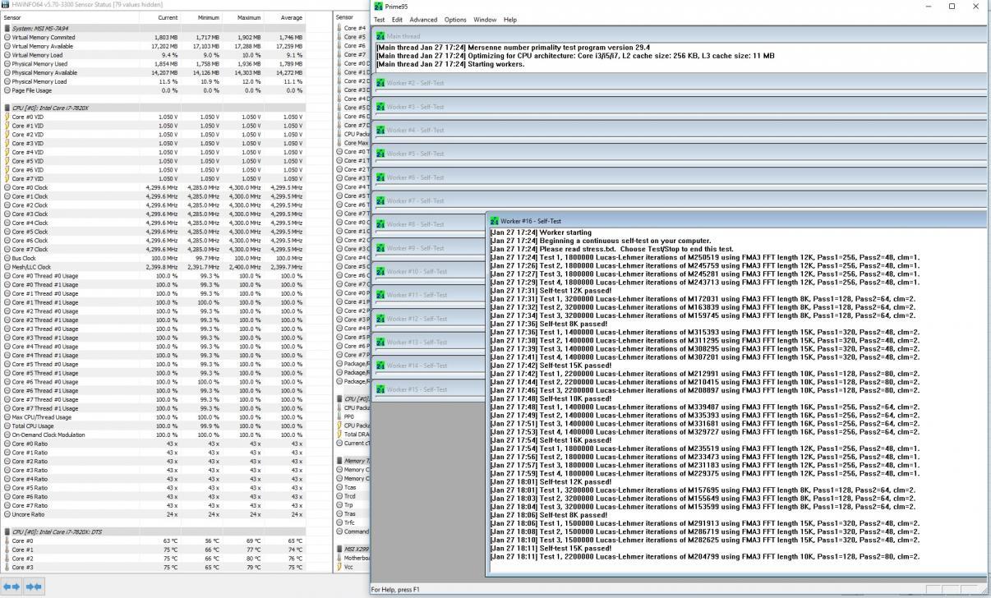
Task: Click the 'For Help, press F1' status bar text
Action: pyautogui.click(x=395, y=589)
